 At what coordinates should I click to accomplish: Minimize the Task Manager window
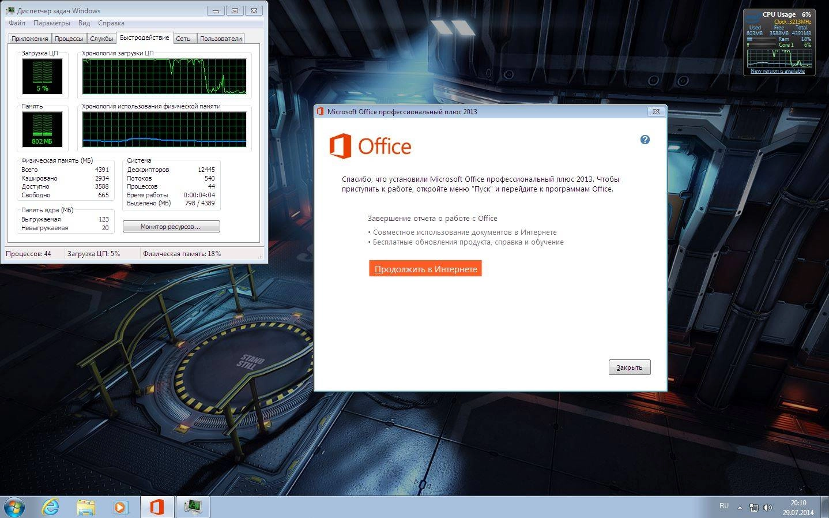(216, 10)
